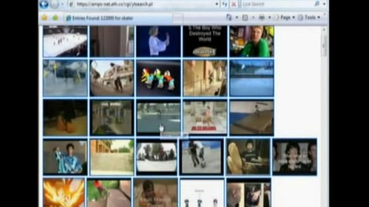Focus the Live Search box
Screen dimensions: 369x207
(x=277, y=4)
